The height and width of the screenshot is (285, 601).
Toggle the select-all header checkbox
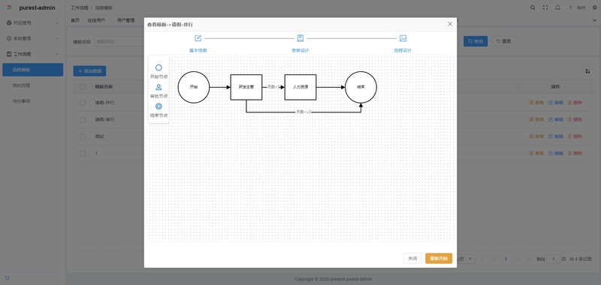pyautogui.click(x=83, y=87)
